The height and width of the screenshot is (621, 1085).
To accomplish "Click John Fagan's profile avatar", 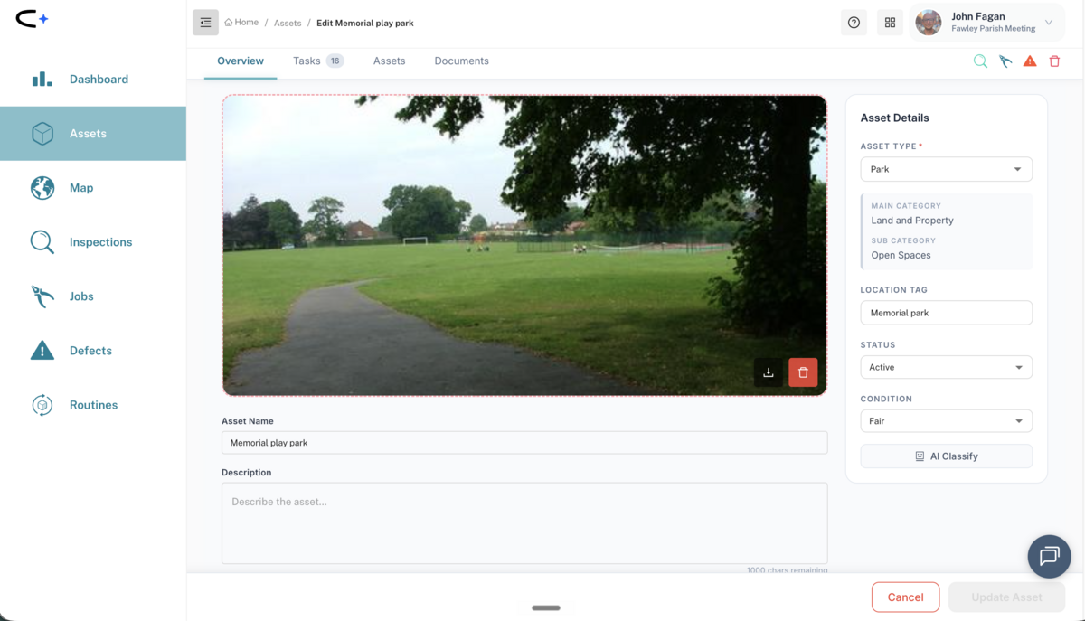I will coord(929,23).
